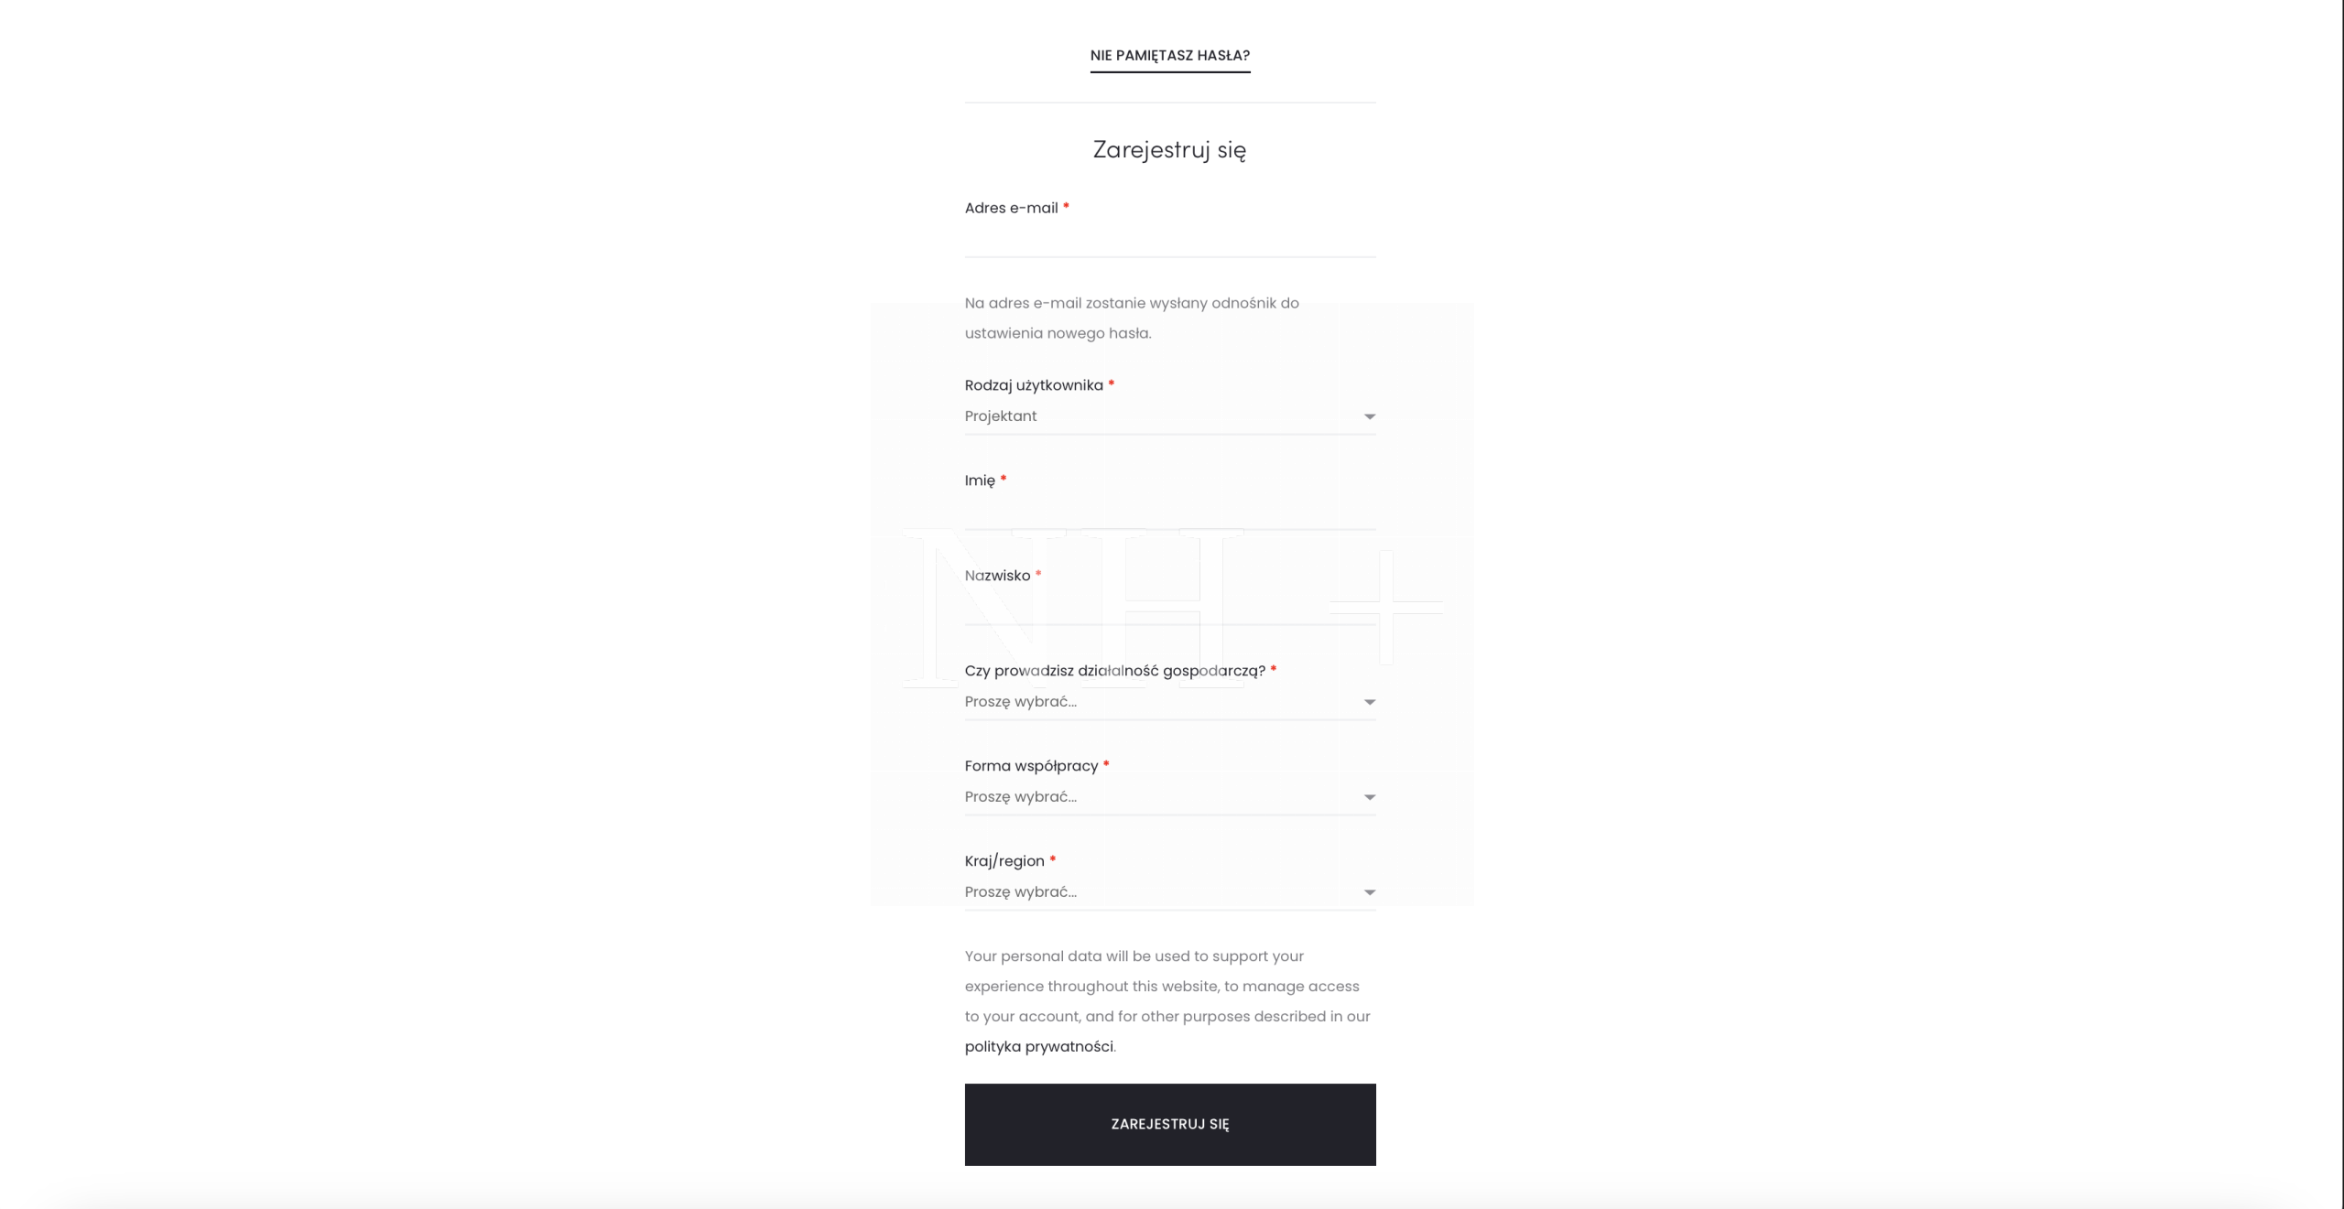
Task: Click the 'Czy prowadzisz działalność gospodarczą?' label
Action: (x=1114, y=671)
